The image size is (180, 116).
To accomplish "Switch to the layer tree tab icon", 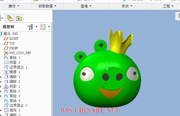I will pos(10,18).
